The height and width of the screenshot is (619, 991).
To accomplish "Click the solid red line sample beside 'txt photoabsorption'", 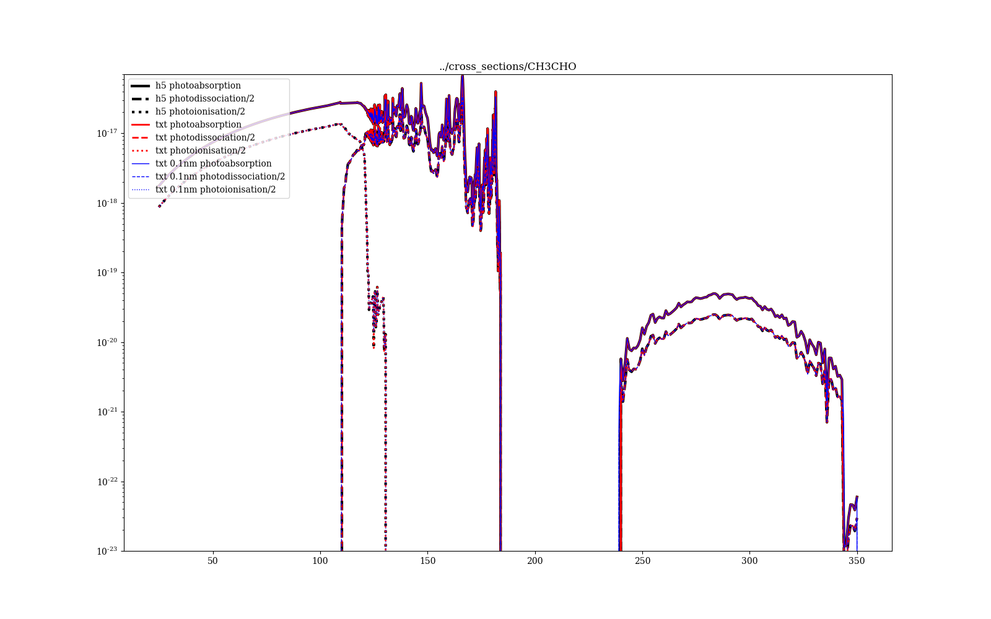I will (x=141, y=124).
